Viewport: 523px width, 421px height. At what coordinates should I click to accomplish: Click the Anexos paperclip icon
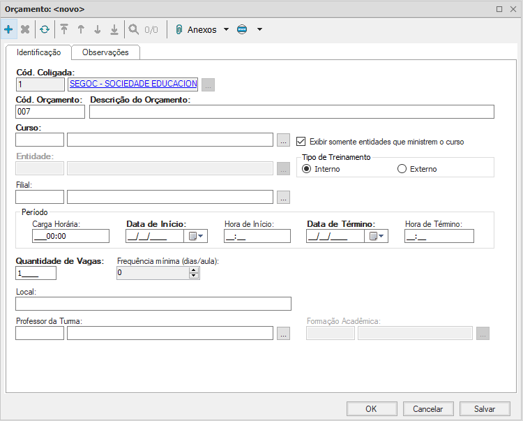(179, 29)
